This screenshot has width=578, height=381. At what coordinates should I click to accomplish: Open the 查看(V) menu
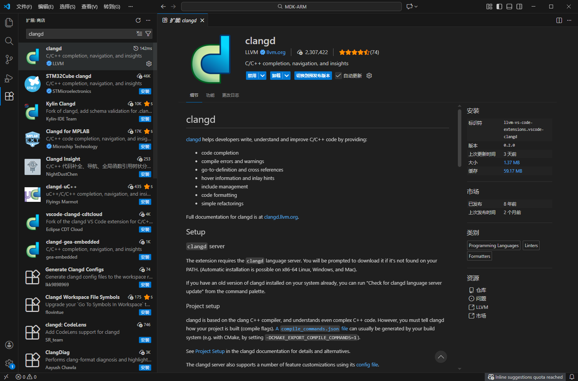click(89, 7)
